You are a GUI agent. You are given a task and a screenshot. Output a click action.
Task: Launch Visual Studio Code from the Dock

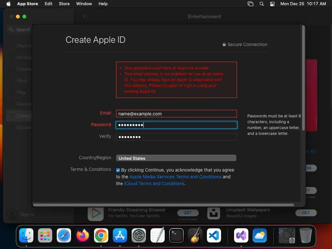214,235
